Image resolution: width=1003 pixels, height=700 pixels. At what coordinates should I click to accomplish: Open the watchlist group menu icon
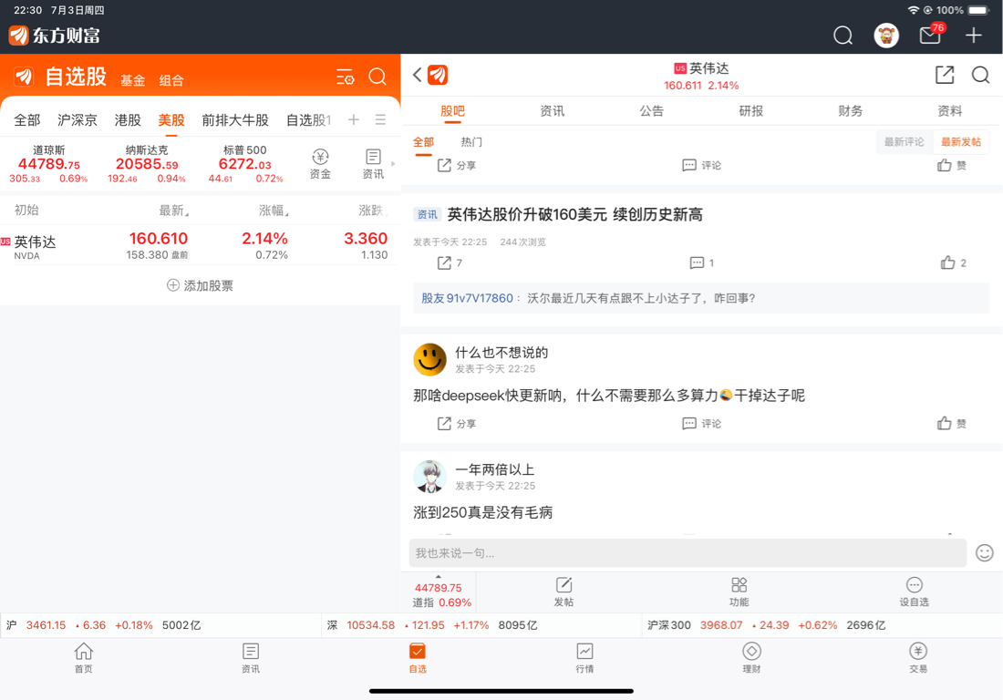380,119
